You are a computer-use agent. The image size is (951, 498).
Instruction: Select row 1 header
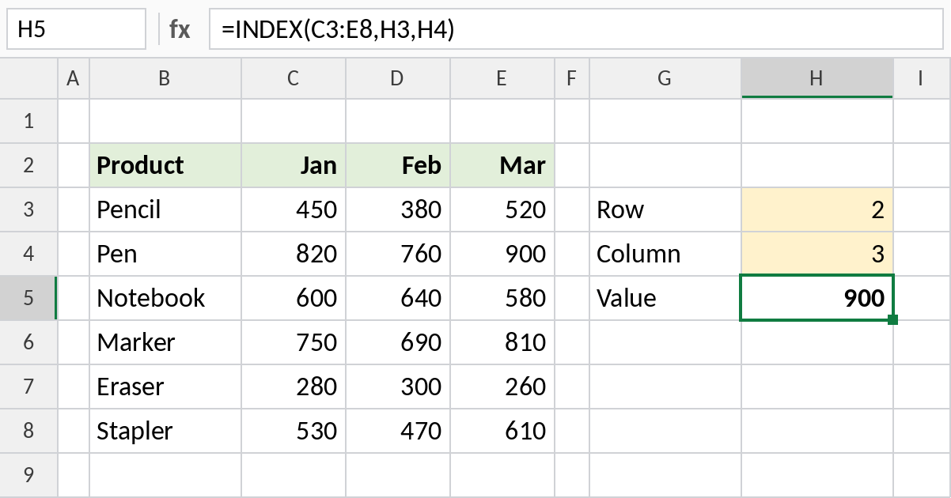(29, 121)
